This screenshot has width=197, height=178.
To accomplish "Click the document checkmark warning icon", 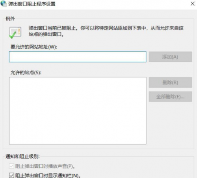I will tap(15, 32).
